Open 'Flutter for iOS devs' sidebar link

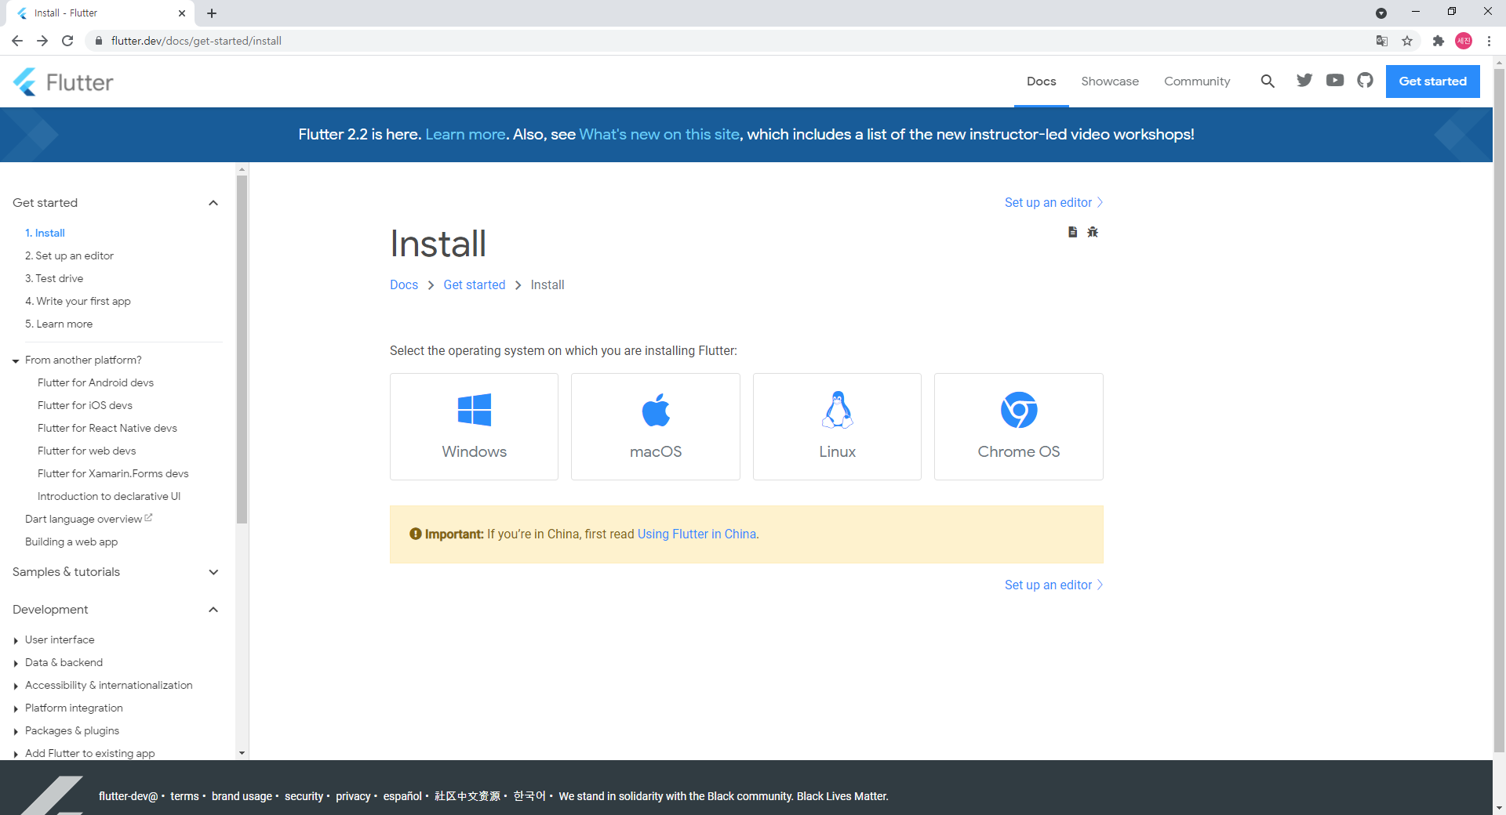coord(85,405)
